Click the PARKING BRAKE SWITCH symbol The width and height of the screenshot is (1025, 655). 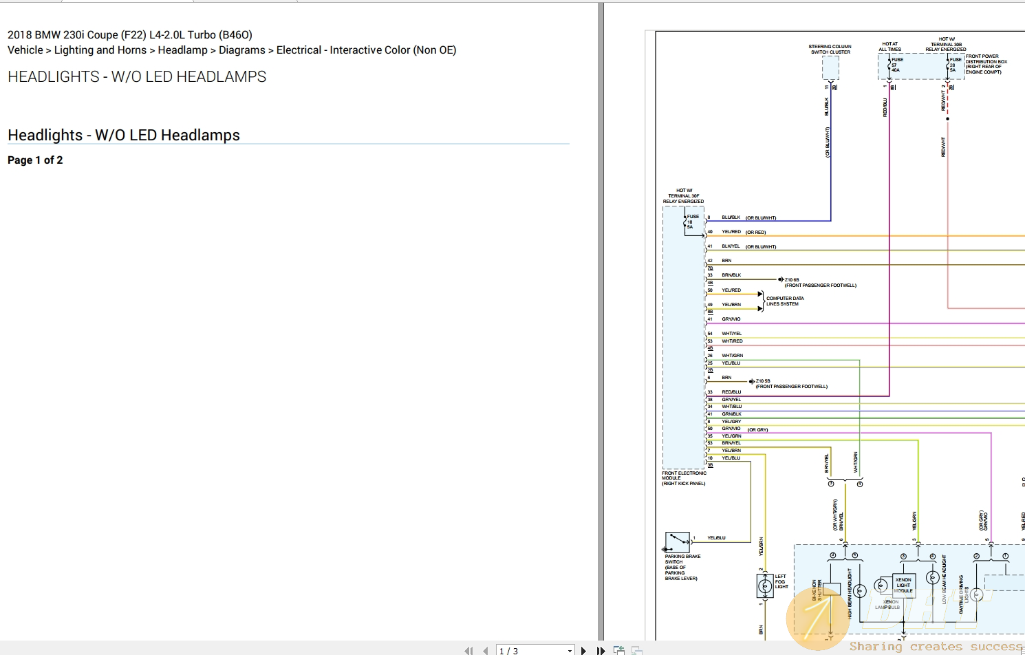[678, 541]
